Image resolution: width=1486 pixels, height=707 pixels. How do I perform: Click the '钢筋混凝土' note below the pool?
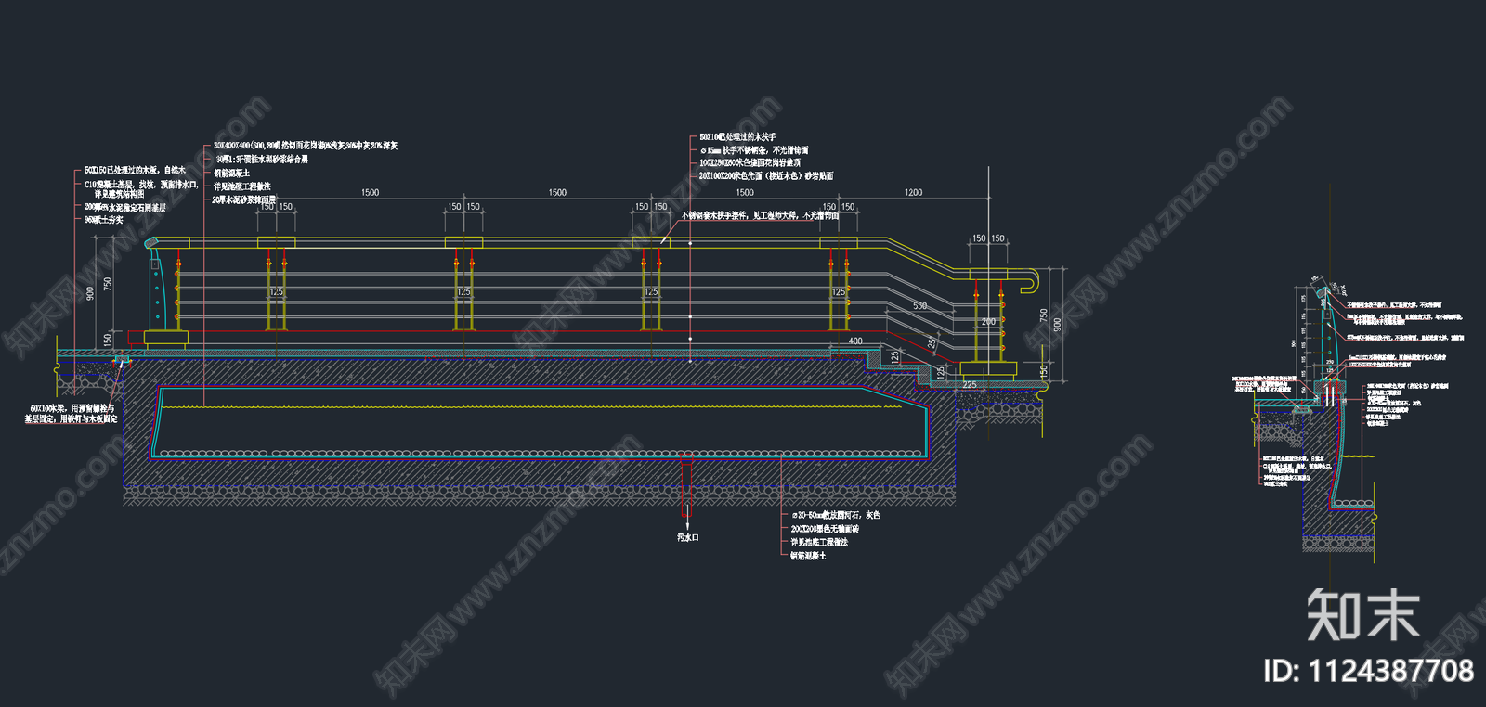click(x=808, y=556)
